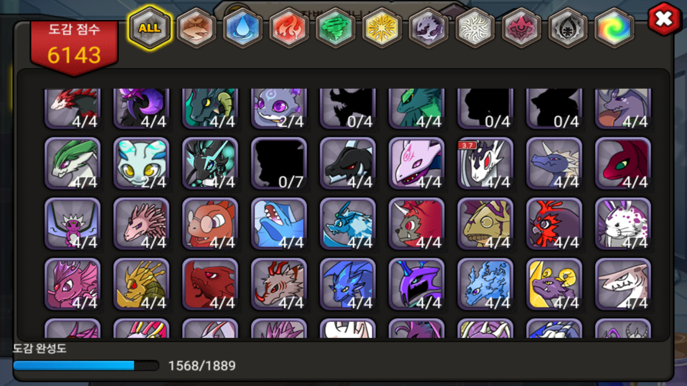
Task: Open dragon entry with 3.7 red badge
Action: [485, 163]
